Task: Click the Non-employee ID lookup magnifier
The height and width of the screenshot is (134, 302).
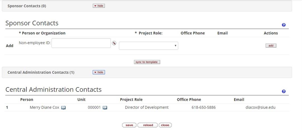Action: pyautogui.click(x=114, y=43)
